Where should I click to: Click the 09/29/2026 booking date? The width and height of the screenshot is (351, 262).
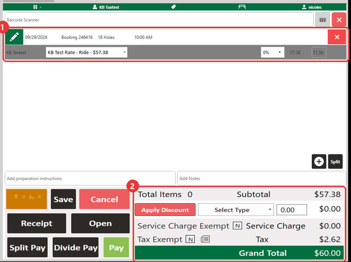(x=36, y=37)
